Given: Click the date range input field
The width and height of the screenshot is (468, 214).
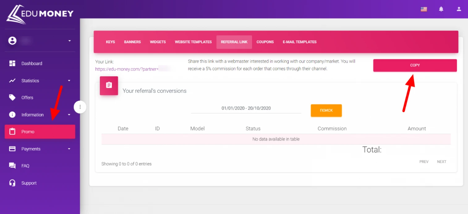Looking at the screenshot, I should (246, 108).
